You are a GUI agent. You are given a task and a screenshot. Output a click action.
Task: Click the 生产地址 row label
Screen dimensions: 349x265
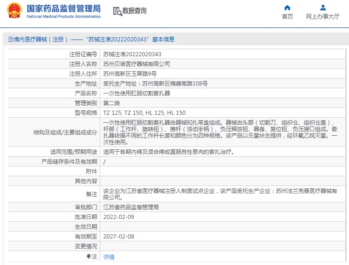click(x=86, y=84)
